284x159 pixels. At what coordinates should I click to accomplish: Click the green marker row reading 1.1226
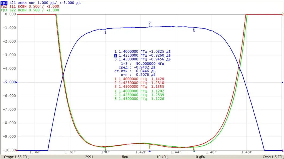pos(139,99)
